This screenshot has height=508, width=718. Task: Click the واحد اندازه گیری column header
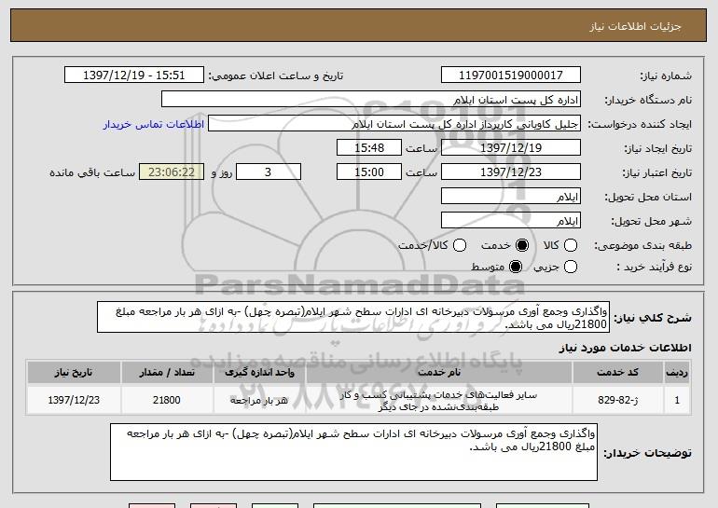(x=259, y=373)
